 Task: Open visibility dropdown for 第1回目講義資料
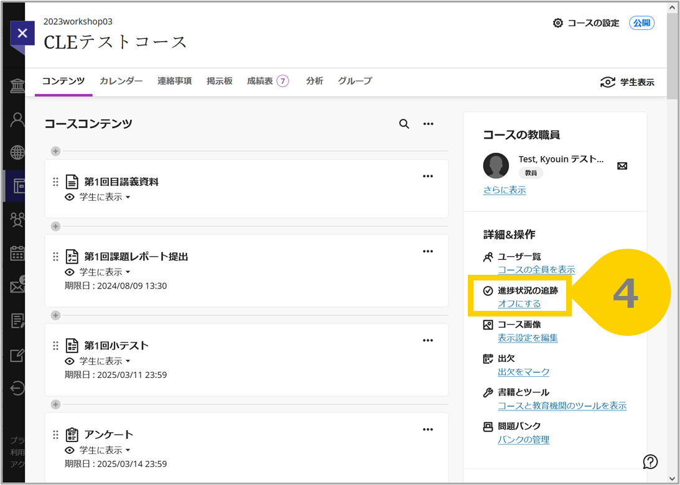[x=98, y=197]
